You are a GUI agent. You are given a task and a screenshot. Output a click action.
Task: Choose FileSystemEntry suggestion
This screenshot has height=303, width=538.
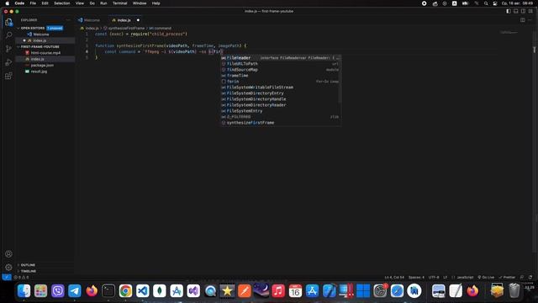click(281, 111)
